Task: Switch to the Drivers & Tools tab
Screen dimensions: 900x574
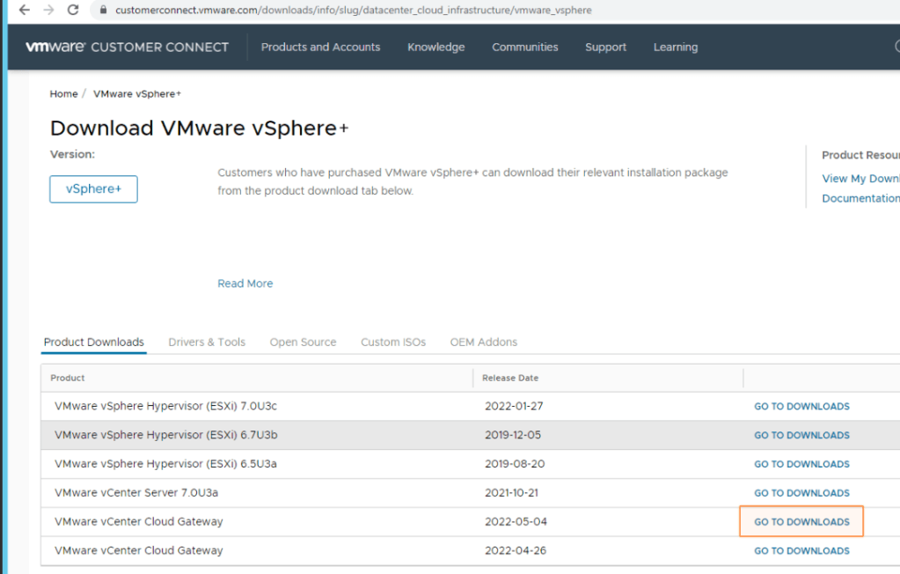Action: (207, 342)
